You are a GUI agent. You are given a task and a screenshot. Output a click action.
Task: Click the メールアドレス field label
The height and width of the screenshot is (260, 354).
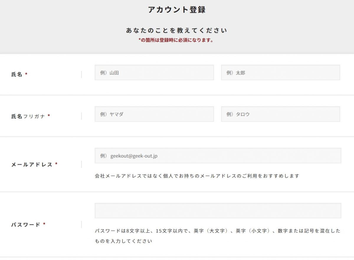[32, 164]
